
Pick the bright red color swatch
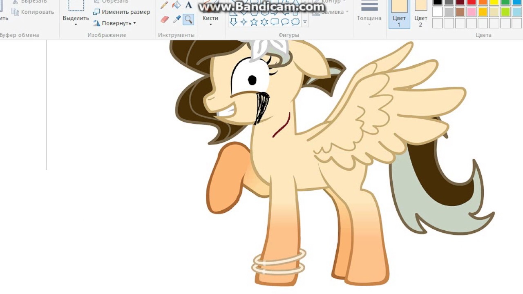(x=472, y=2)
